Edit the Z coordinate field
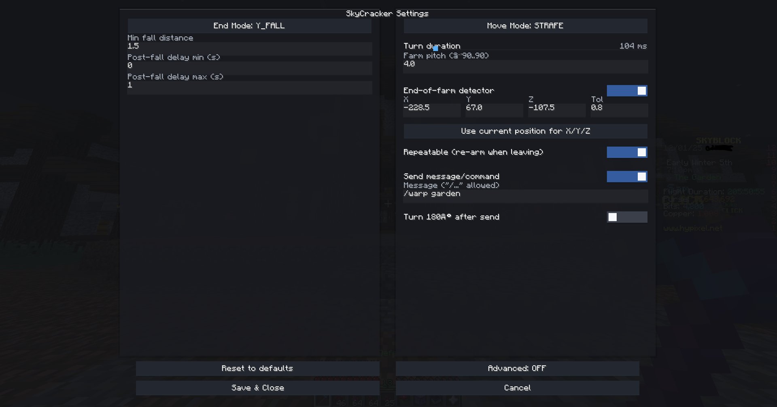 [x=556, y=110]
